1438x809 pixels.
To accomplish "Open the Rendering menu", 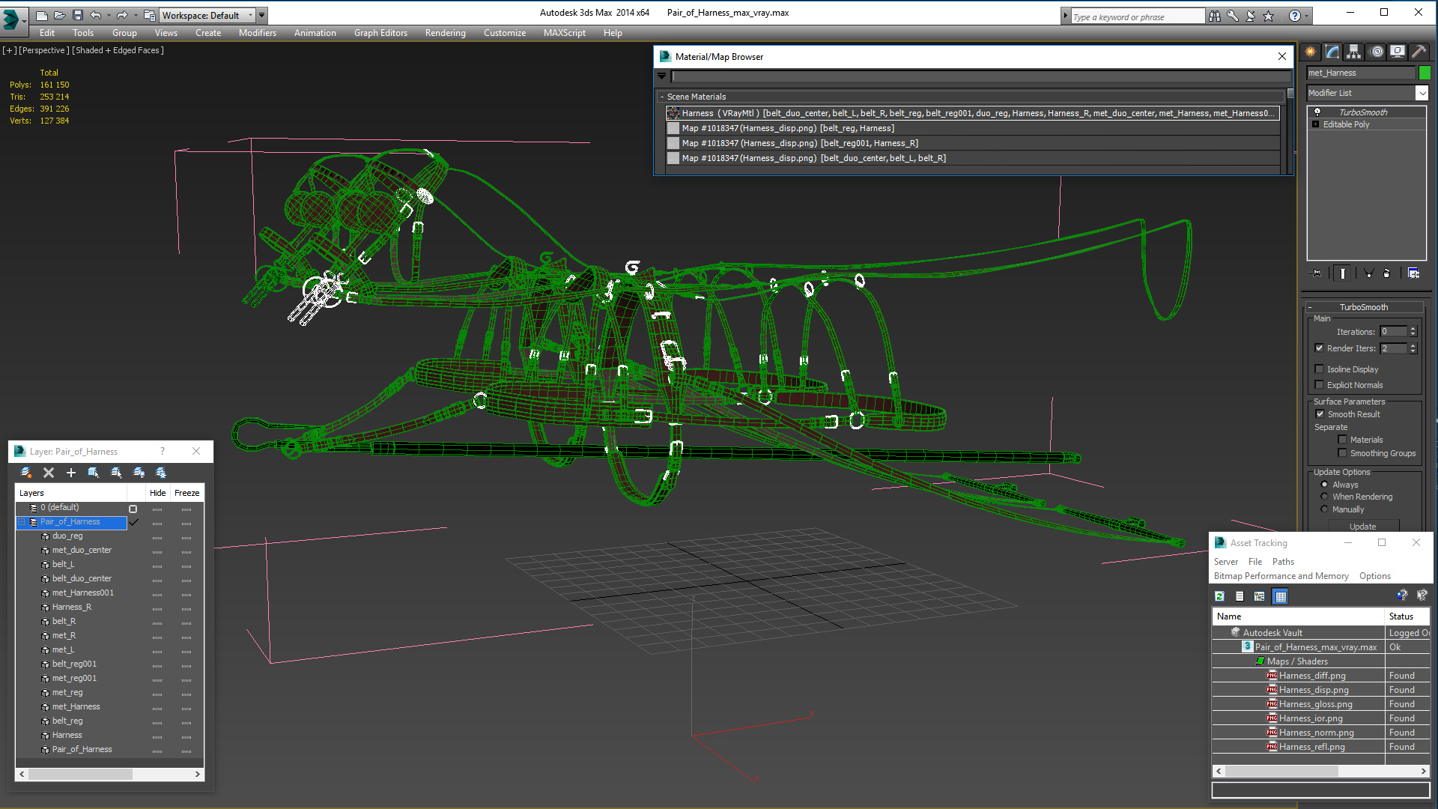I will click(x=445, y=33).
